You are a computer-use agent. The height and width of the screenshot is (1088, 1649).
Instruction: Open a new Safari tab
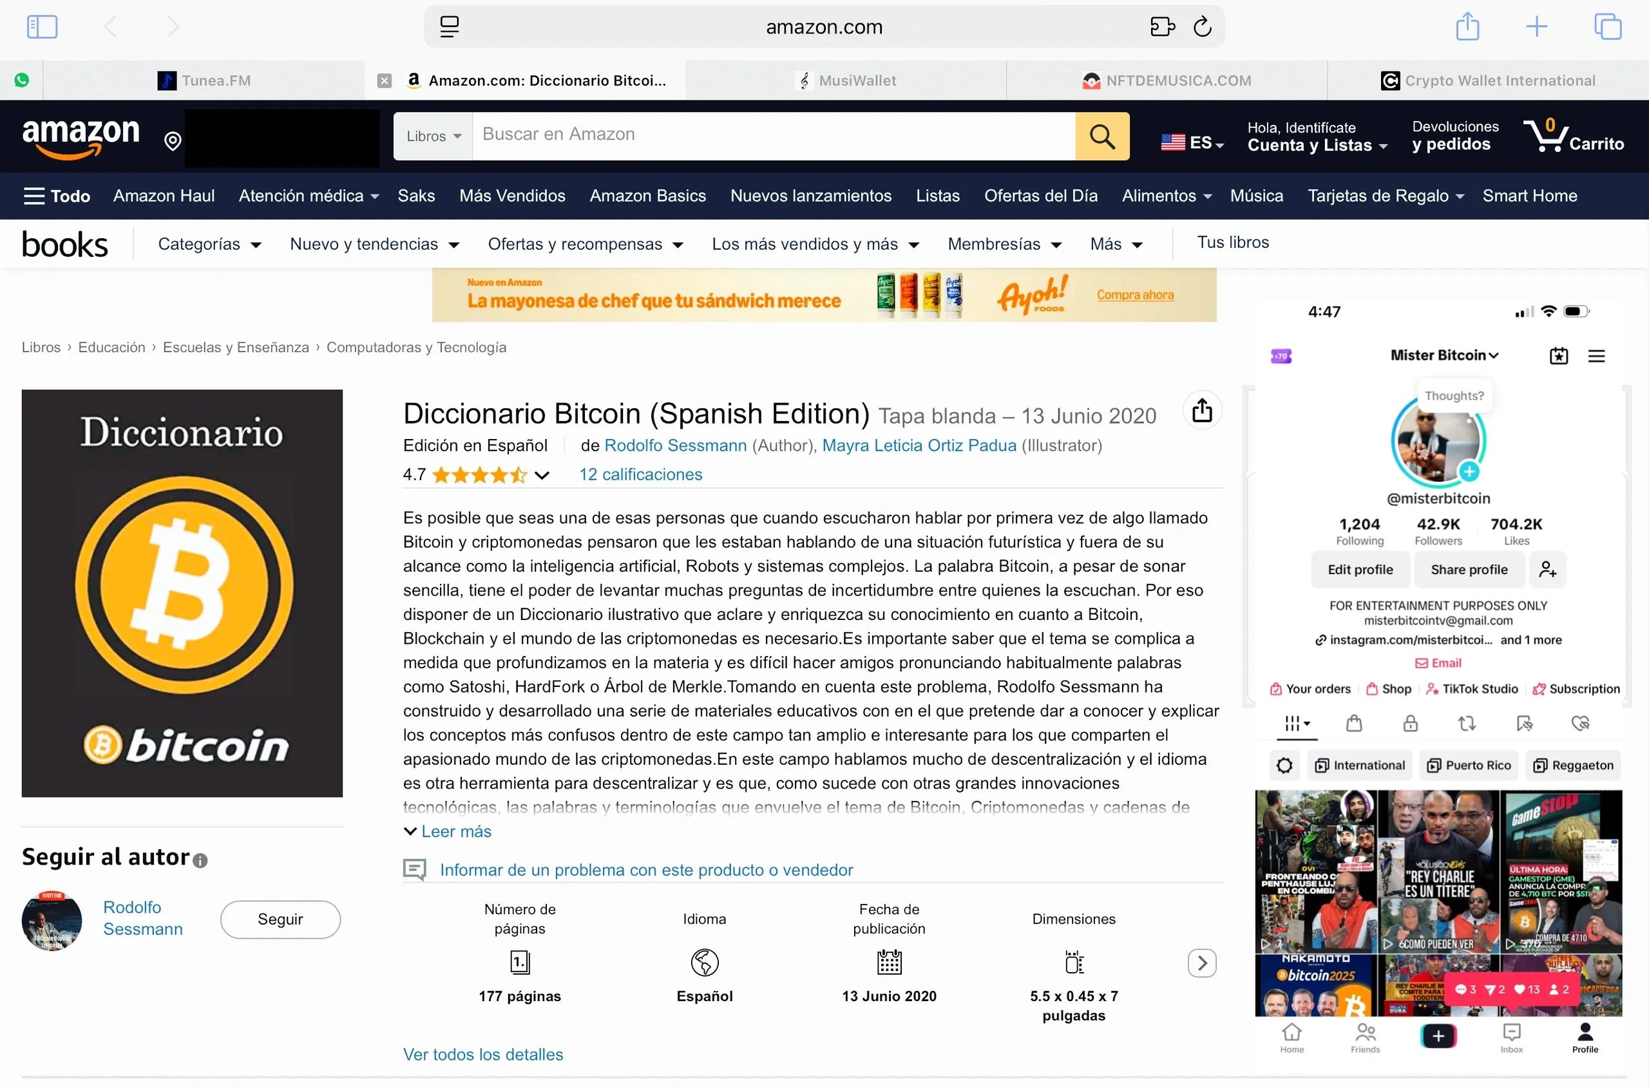pyautogui.click(x=1536, y=27)
